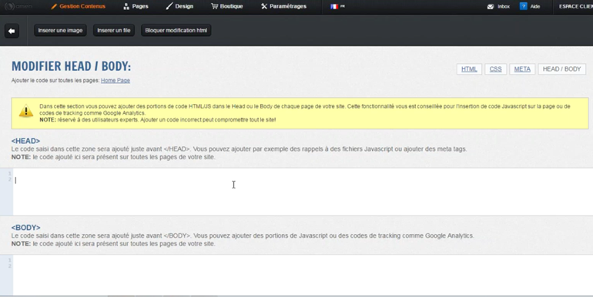The height and width of the screenshot is (297, 593).
Task: Click Inserer un file button
Action: click(114, 30)
